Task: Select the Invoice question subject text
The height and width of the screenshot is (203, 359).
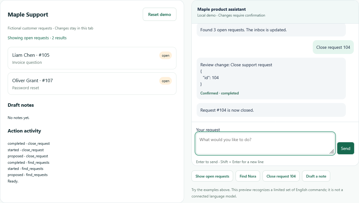Action: 27,62
